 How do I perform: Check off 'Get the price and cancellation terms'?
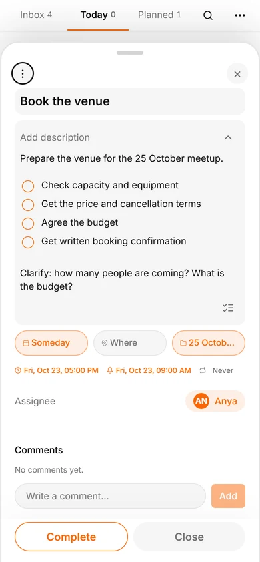point(28,205)
